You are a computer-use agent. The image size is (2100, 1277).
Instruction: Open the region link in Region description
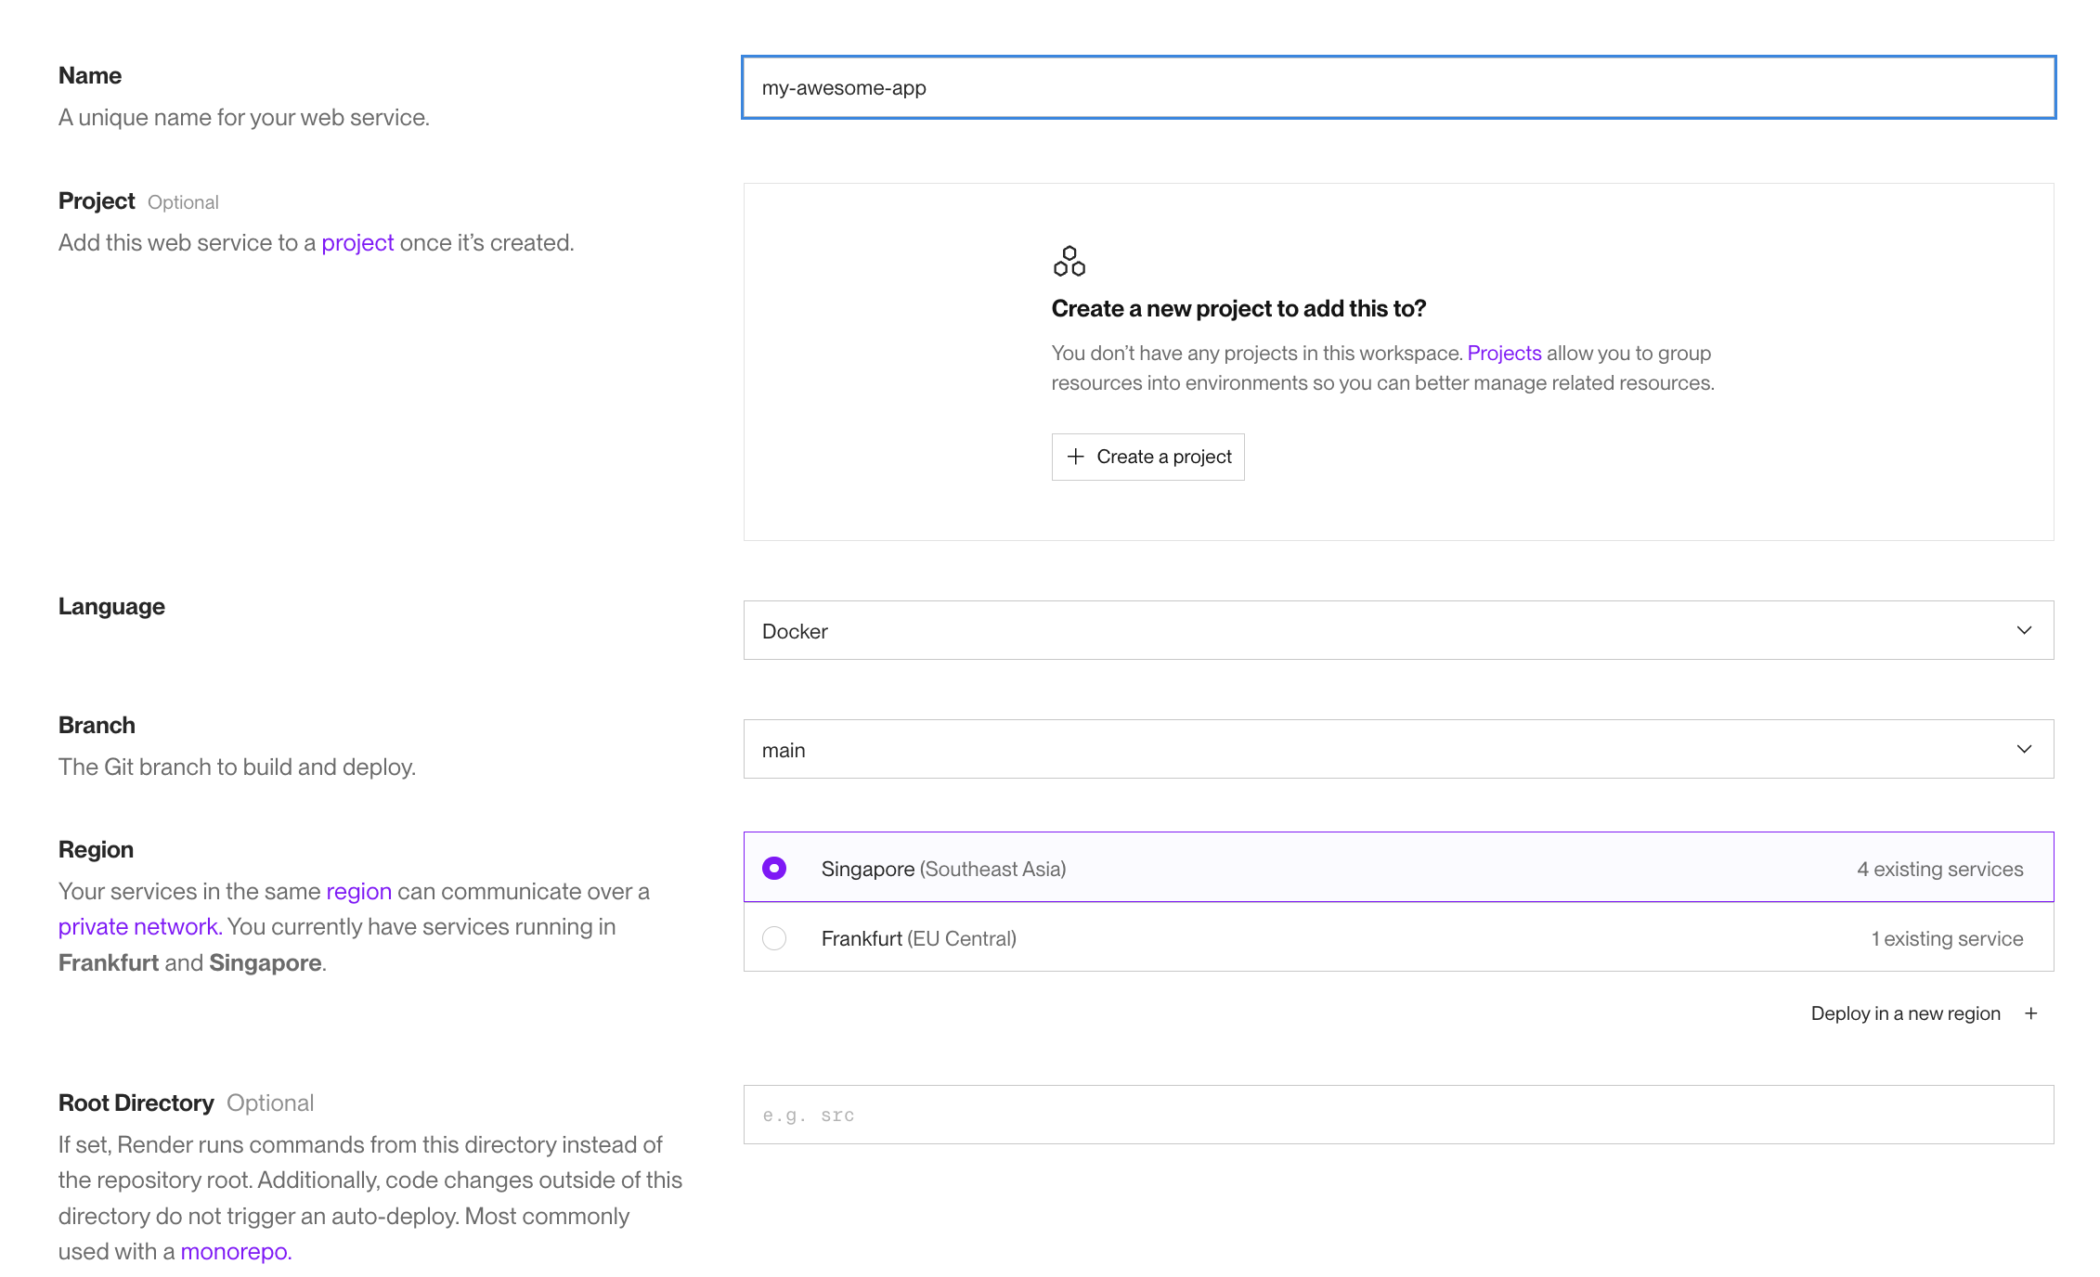(x=358, y=892)
